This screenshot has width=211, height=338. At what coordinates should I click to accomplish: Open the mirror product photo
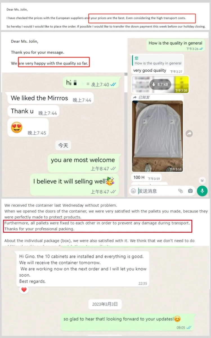[x=157, y=136]
